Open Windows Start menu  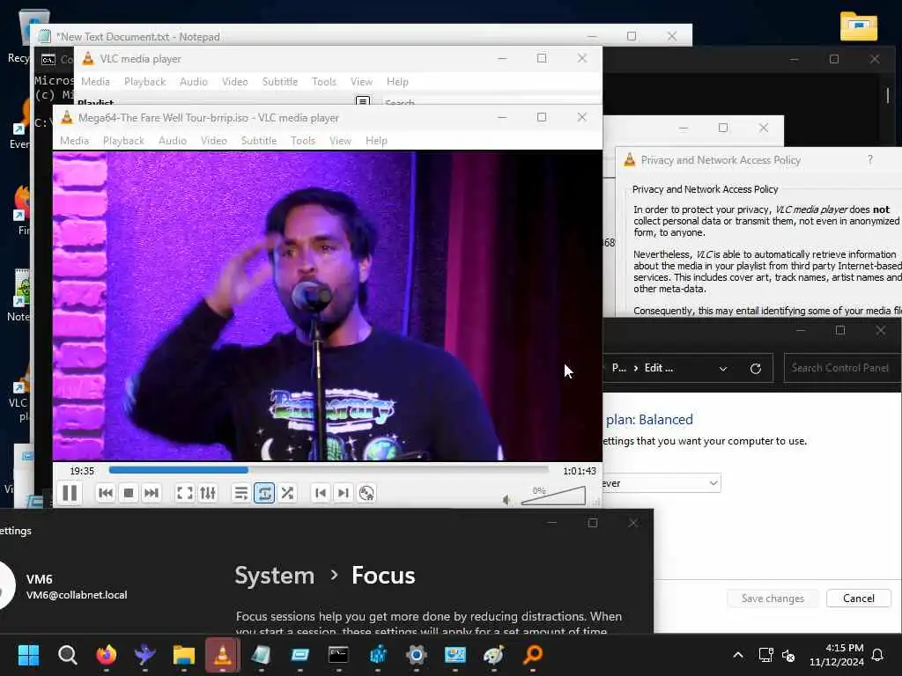pyautogui.click(x=28, y=655)
